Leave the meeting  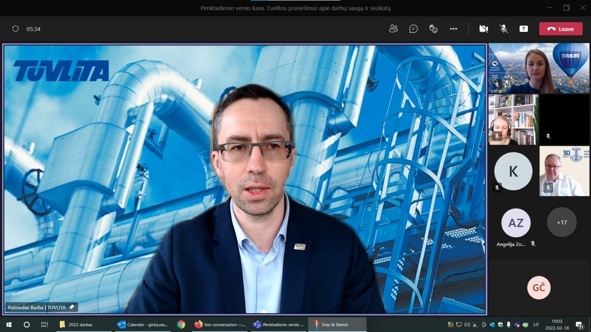(560, 29)
